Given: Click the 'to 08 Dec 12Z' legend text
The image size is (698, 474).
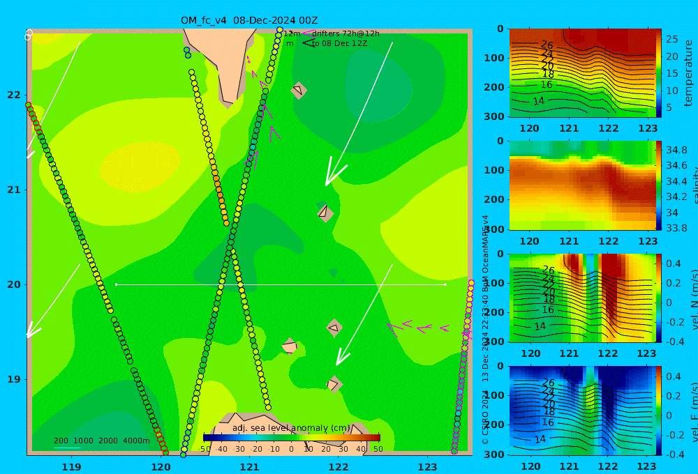Looking at the screenshot, I should (x=339, y=44).
